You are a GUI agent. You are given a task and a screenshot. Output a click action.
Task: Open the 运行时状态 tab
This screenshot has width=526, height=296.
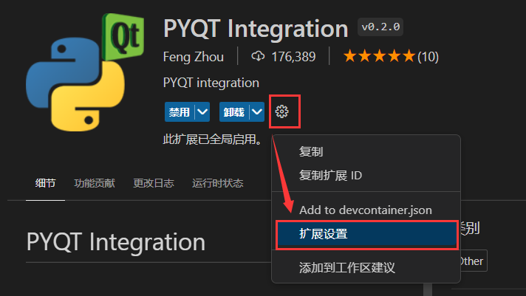tap(218, 183)
